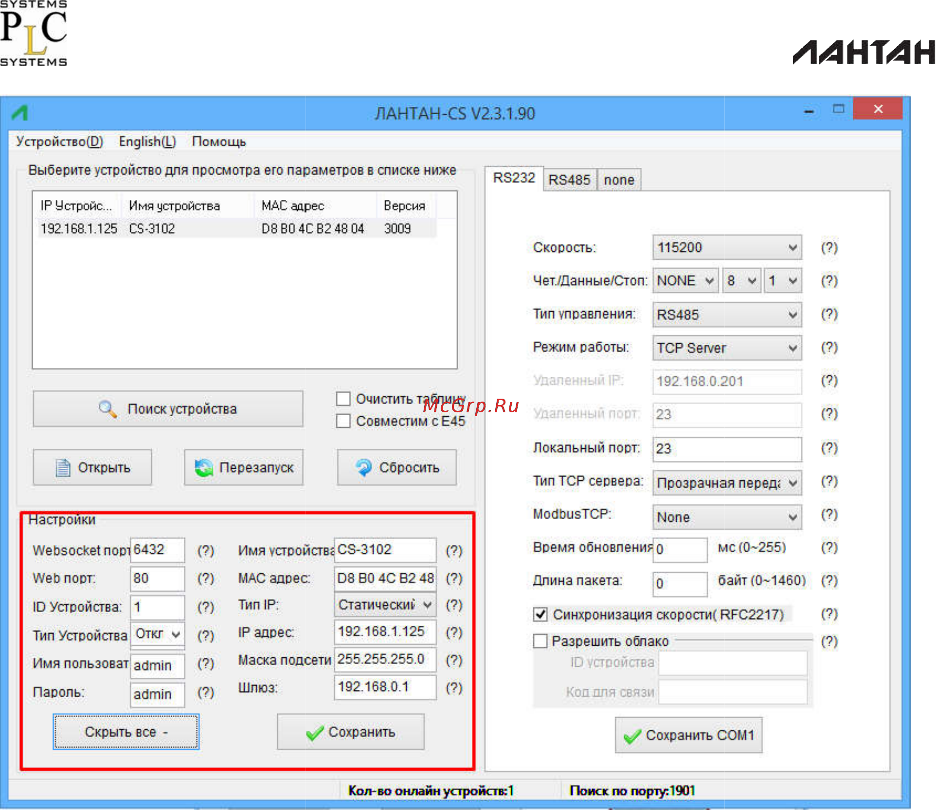
Task: Show help (?) for Локальный порт
Action: click(829, 448)
